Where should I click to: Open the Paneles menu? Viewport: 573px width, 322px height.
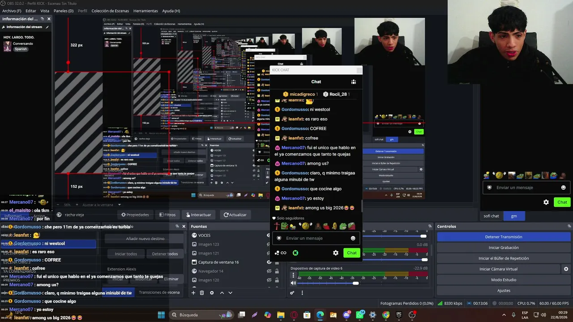(64, 11)
